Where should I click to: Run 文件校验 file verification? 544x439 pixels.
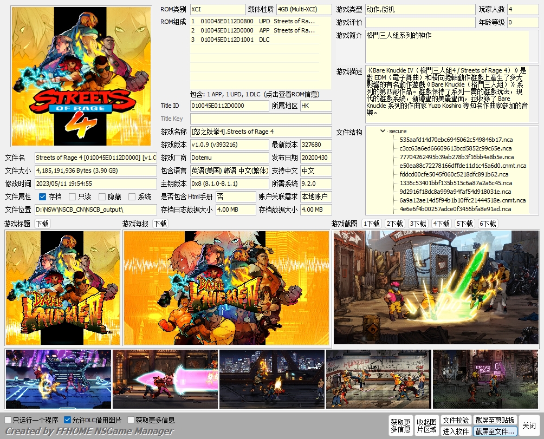coord(456,420)
